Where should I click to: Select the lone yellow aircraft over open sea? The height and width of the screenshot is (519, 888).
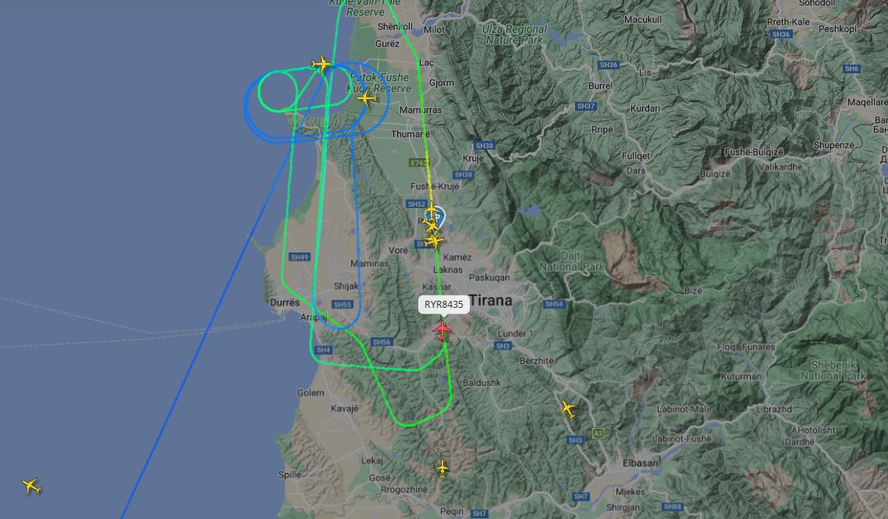point(32,486)
